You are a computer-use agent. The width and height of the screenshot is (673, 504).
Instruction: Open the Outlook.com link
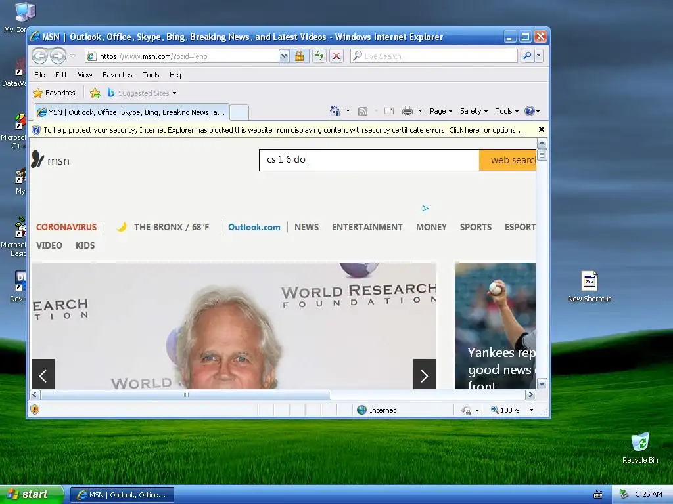coord(254,227)
